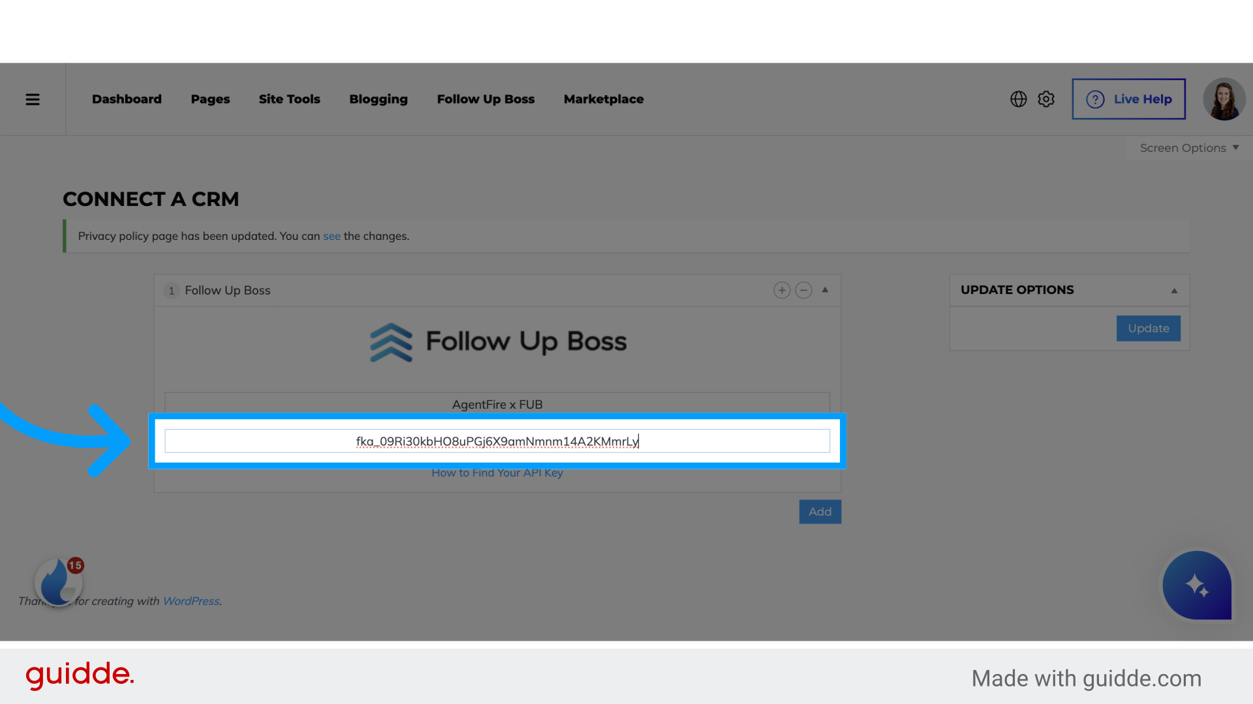Open the hamburger sidebar menu
The width and height of the screenshot is (1253, 704).
pyautogui.click(x=33, y=99)
